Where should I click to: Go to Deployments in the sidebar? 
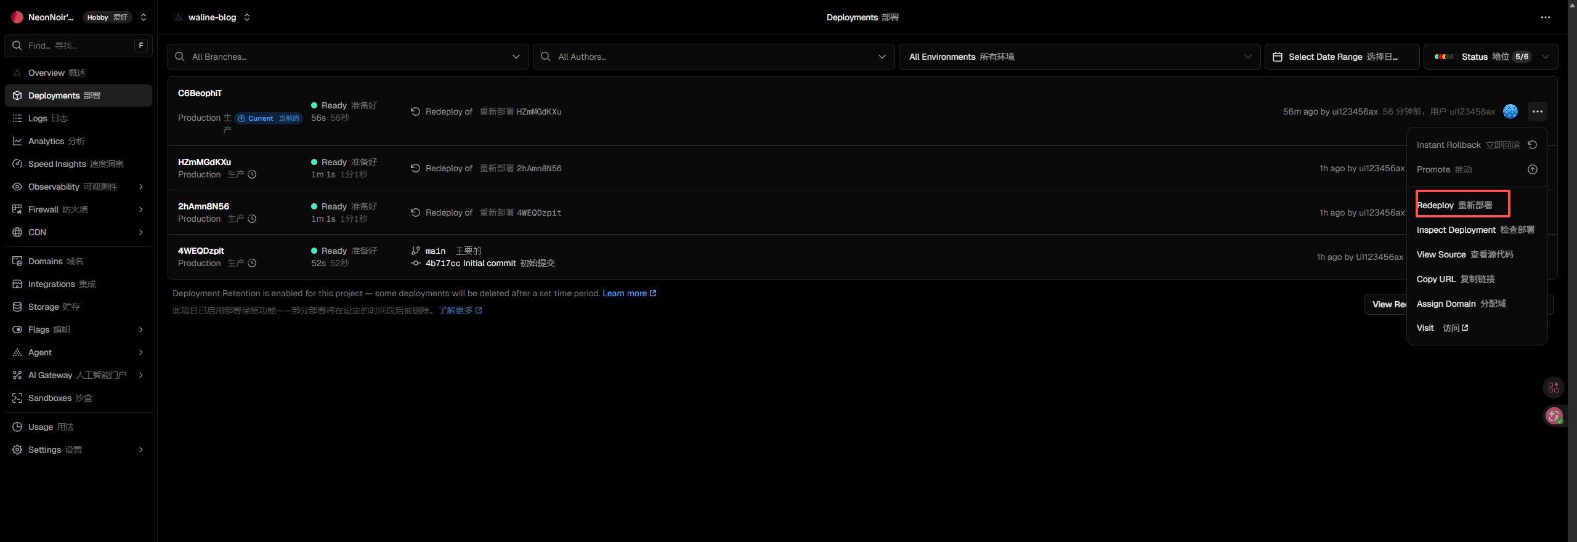pyautogui.click(x=78, y=95)
